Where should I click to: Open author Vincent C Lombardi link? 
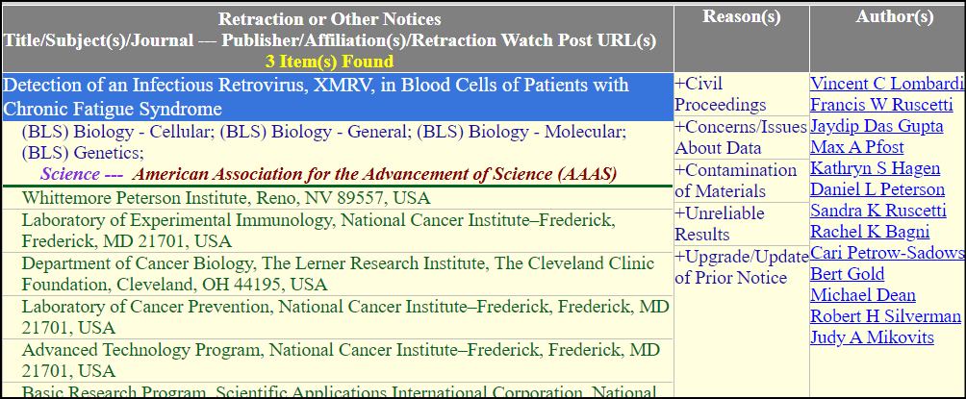[x=886, y=84]
